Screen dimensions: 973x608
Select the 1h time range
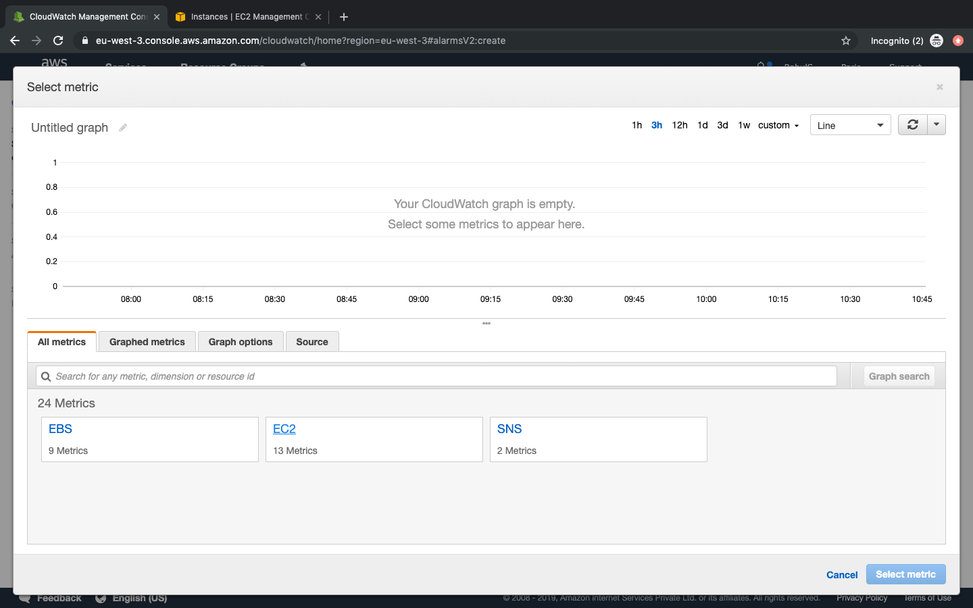tap(637, 125)
